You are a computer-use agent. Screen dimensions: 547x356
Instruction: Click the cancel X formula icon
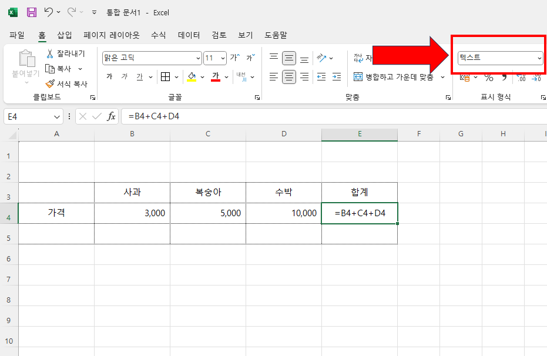83,116
